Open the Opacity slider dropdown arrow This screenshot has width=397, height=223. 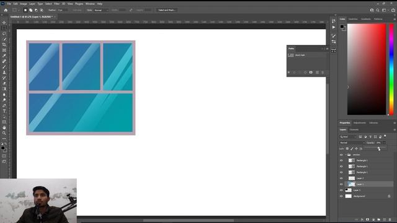pos(385,142)
